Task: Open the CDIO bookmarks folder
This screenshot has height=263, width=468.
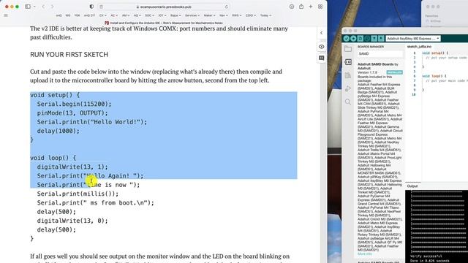Action: (x=251, y=15)
